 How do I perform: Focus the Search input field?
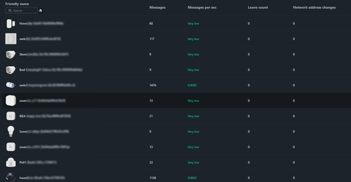(x=24, y=11)
